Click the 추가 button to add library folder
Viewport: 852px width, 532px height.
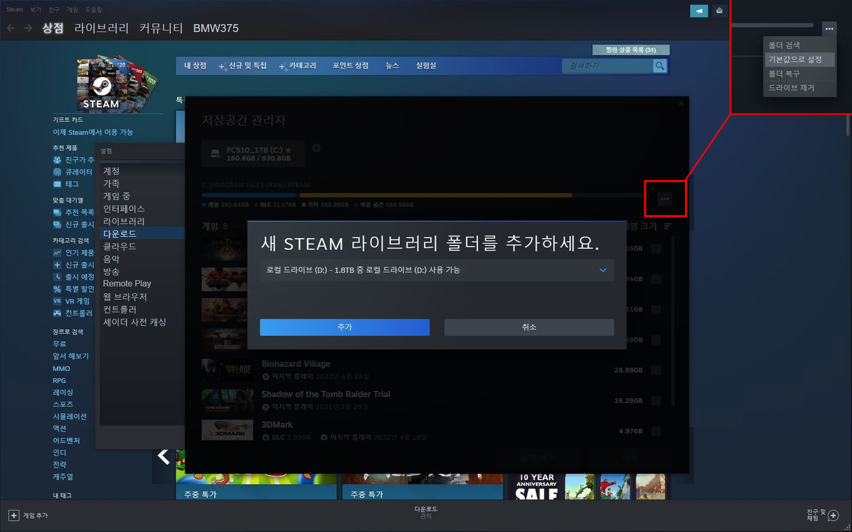[344, 327]
